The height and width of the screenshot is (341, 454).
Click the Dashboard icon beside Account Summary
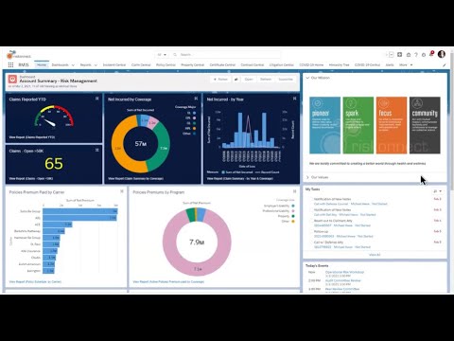[12, 79]
